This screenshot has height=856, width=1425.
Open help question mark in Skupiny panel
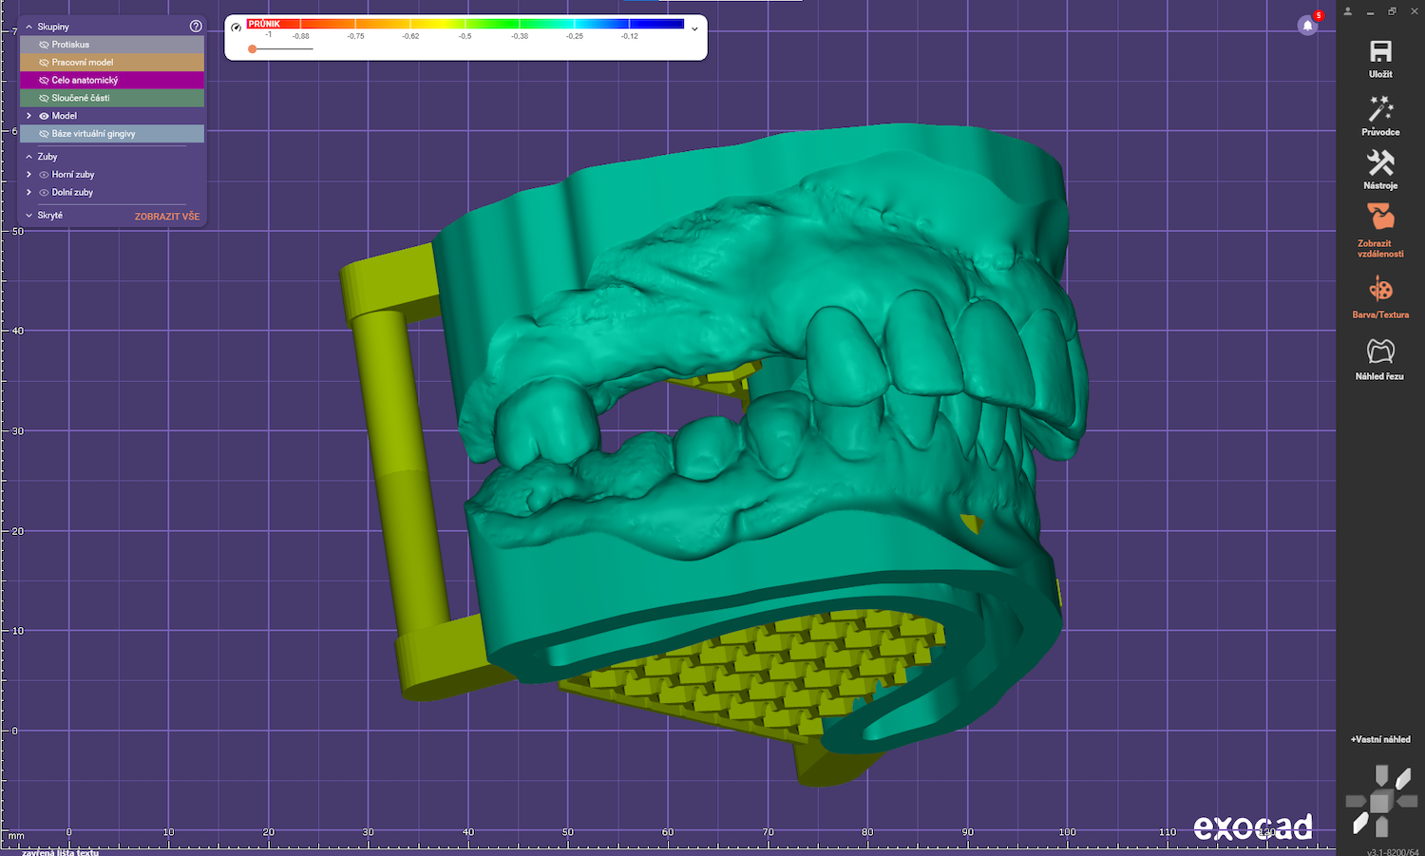pos(196,27)
